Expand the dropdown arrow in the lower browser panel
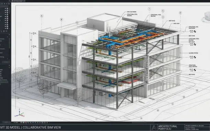This screenshot has width=210, height=131. pos(9,68)
